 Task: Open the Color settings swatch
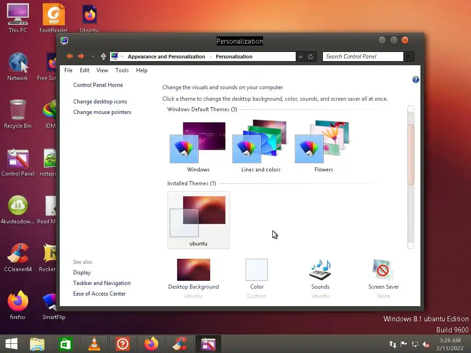point(257,270)
